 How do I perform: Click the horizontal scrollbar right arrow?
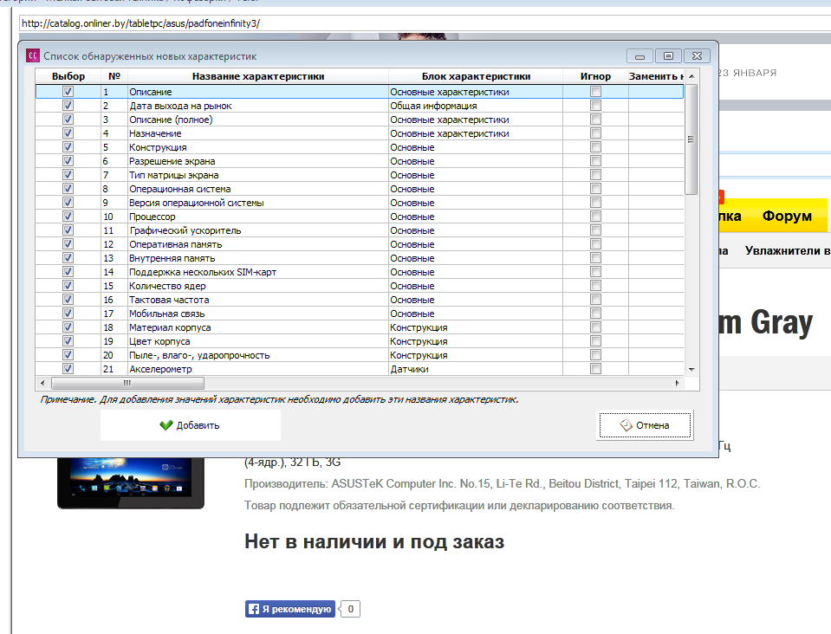click(x=678, y=383)
